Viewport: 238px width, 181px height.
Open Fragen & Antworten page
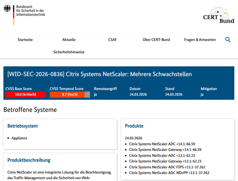pyautogui.click(x=200, y=40)
